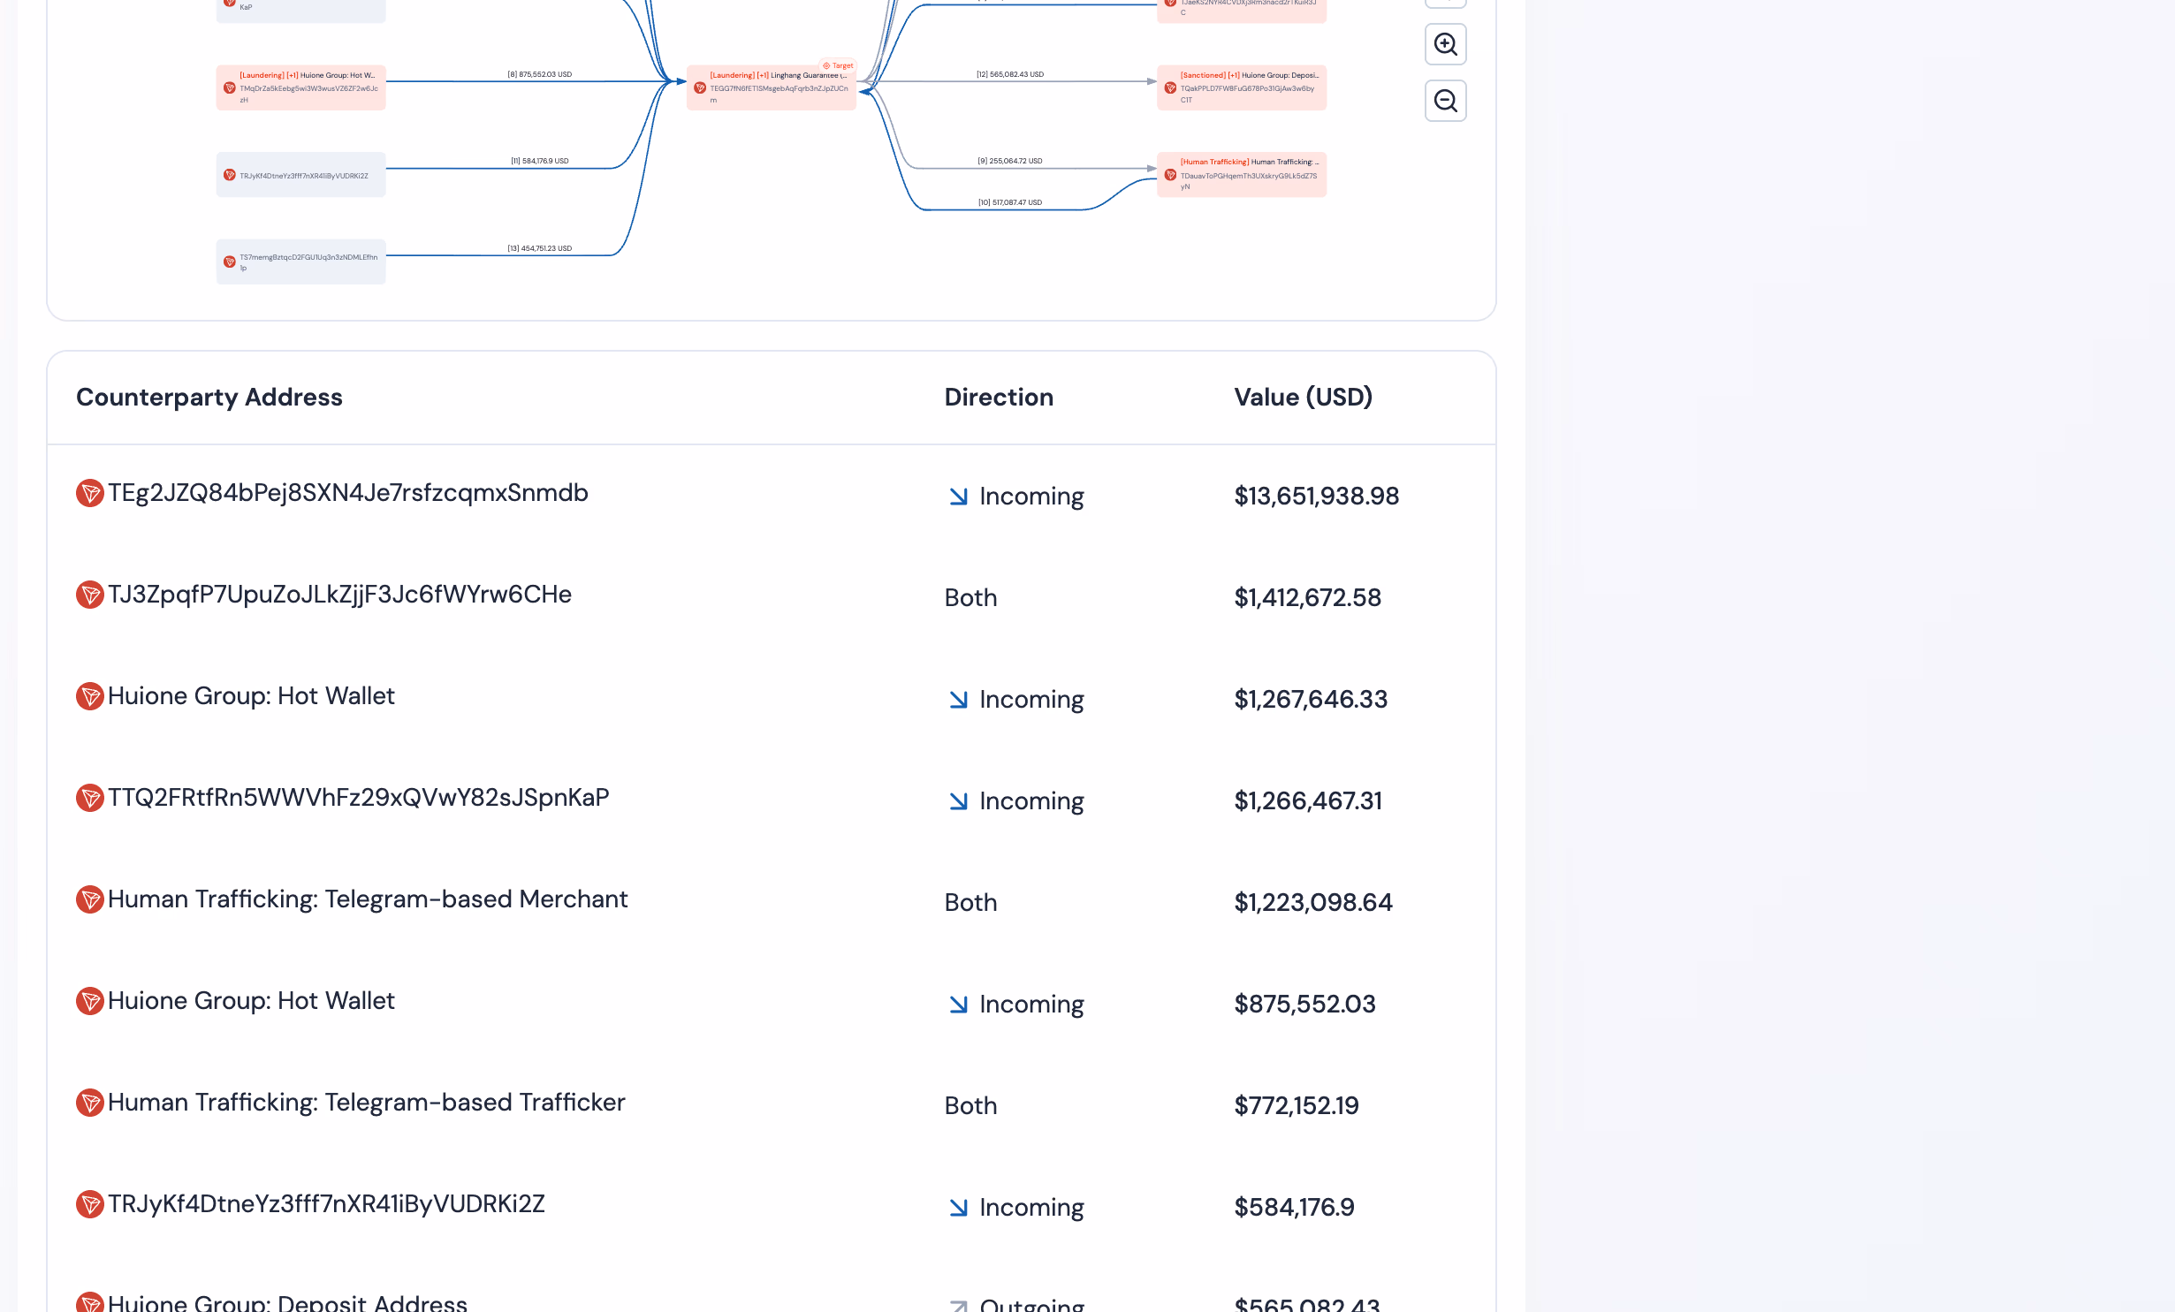This screenshot has height=1312, width=2175.
Task: Open address TTQ2FRtfRn5WWVhFz29xQVwY82sJSpnKaP in table
Action: (359, 798)
